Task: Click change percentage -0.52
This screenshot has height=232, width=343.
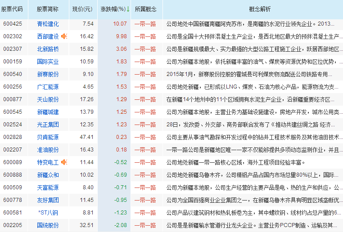Action: (121, 162)
